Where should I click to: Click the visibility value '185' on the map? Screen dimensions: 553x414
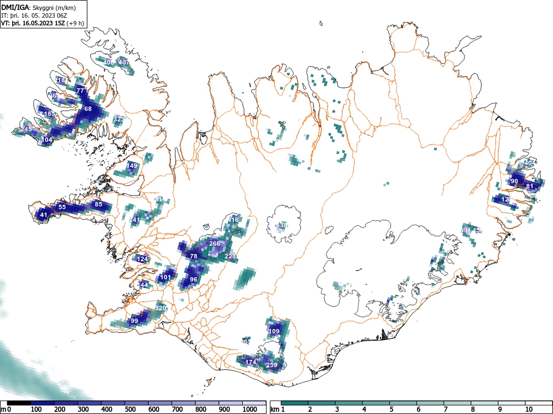[49, 114]
